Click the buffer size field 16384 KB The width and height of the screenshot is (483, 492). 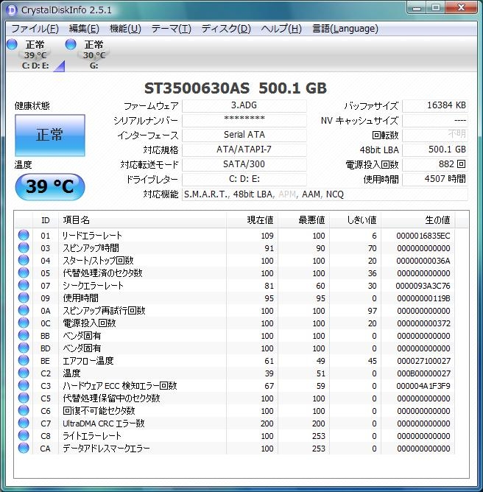[x=435, y=106]
